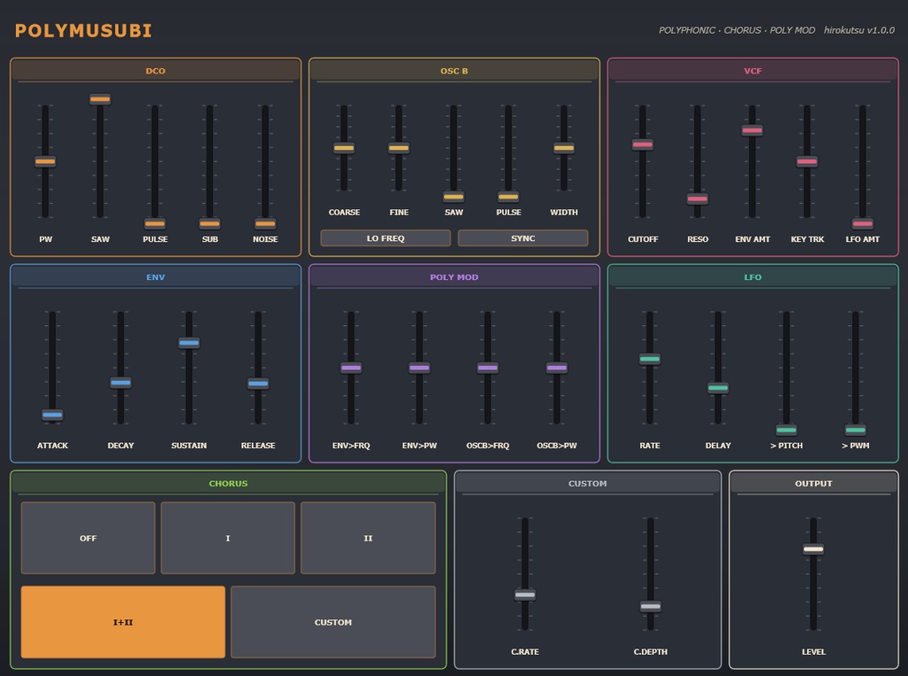The height and width of the screenshot is (676, 908).
Task: Click the hirokutsu v1.0.0 version text
Action: coord(859,30)
